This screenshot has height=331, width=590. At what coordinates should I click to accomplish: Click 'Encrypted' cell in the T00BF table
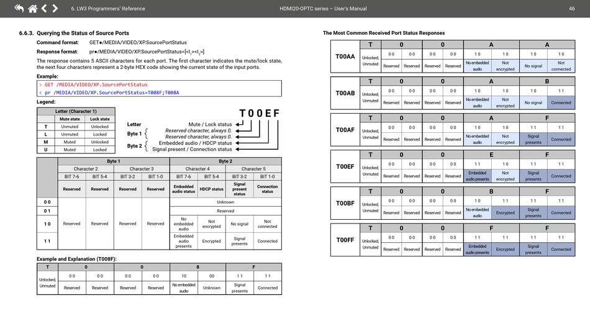tap(505, 213)
